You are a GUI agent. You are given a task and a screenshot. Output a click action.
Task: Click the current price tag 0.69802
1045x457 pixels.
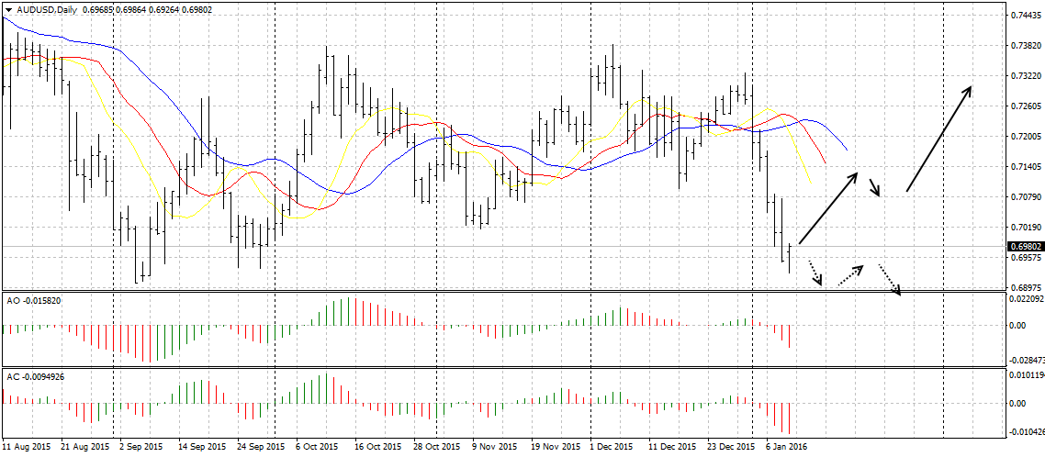tap(1024, 246)
